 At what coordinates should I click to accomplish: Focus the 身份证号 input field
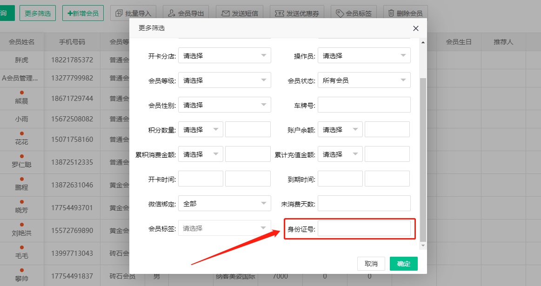pyautogui.click(x=364, y=228)
